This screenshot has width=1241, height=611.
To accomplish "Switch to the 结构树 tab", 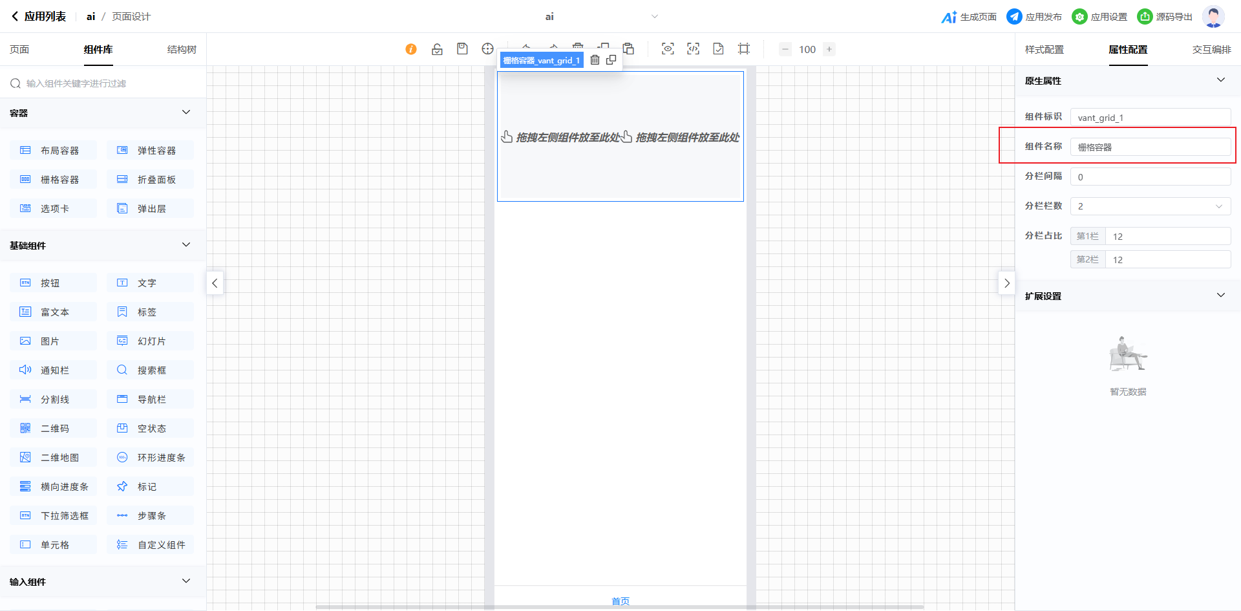I will 182,50.
